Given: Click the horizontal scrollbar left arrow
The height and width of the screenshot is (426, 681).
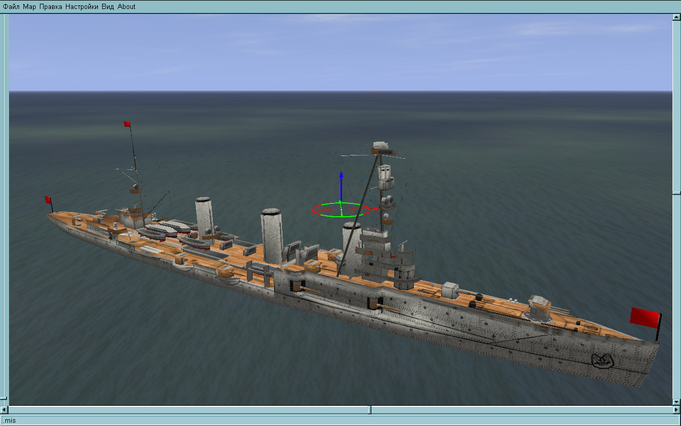Looking at the screenshot, I should (5, 409).
